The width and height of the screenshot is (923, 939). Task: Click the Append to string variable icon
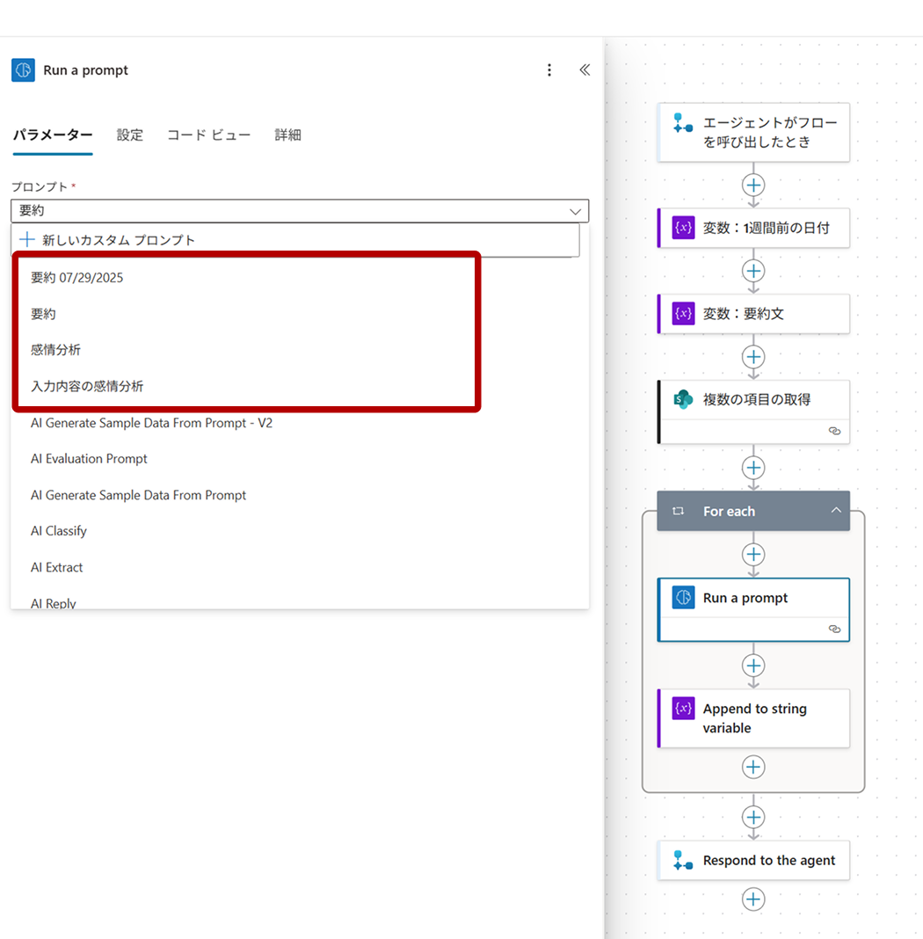pos(683,709)
